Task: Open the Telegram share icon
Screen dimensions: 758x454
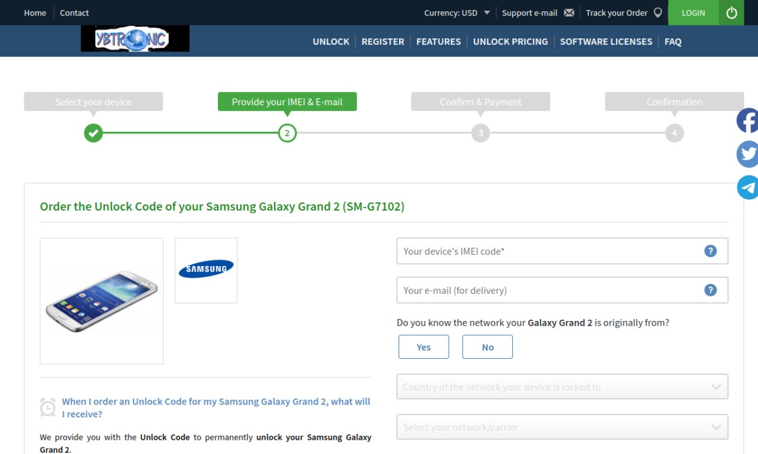Action: [747, 187]
